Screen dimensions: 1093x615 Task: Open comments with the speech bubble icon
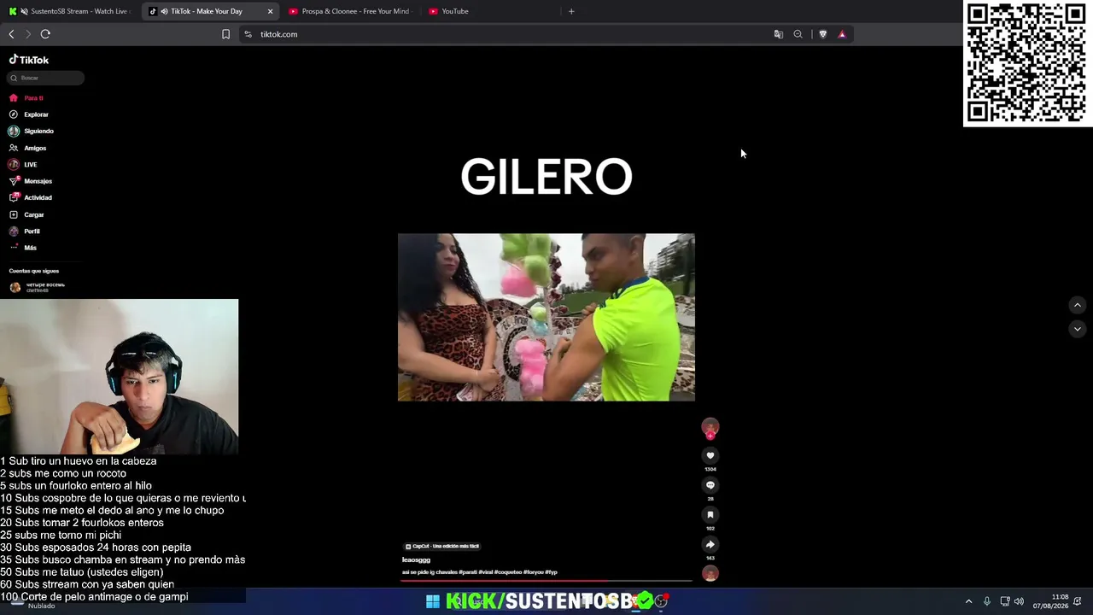(x=710, y=485)
